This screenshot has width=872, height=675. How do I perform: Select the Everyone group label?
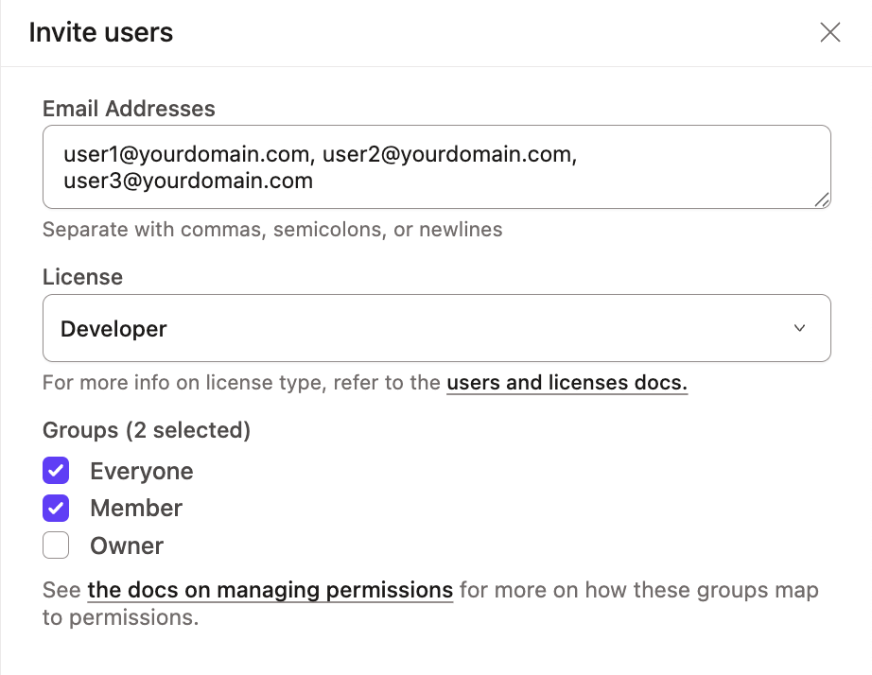(x=141, y=470)
